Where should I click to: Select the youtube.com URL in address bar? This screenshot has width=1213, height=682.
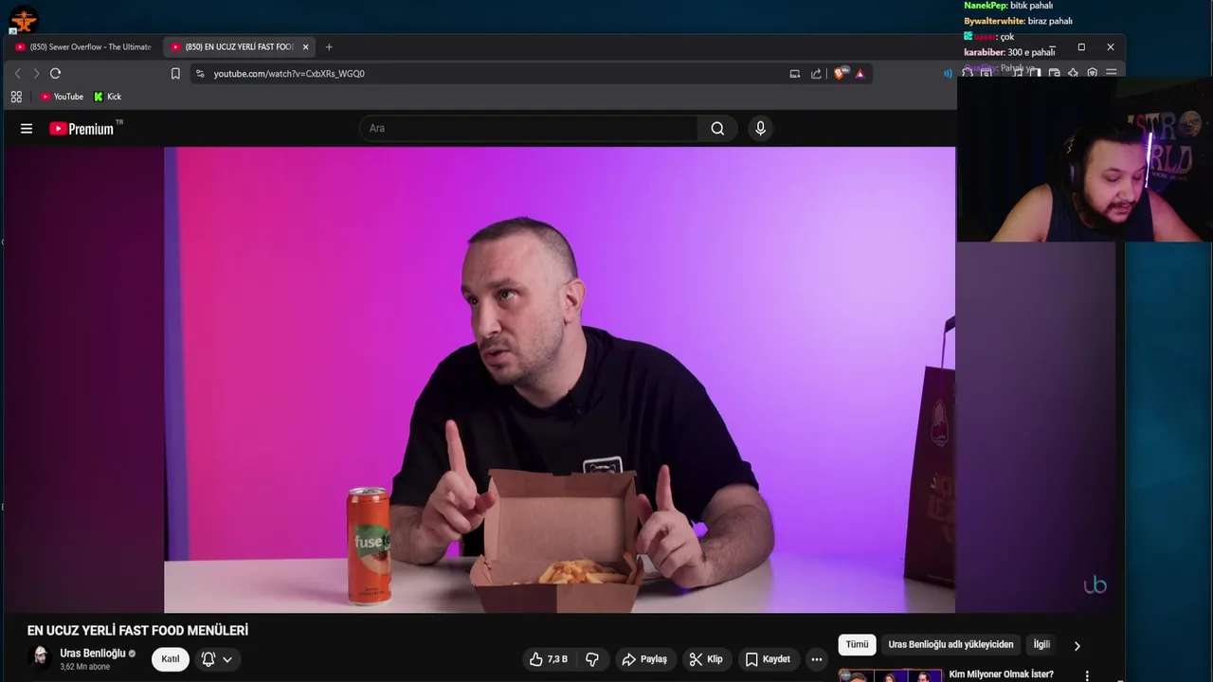[289, 74]
